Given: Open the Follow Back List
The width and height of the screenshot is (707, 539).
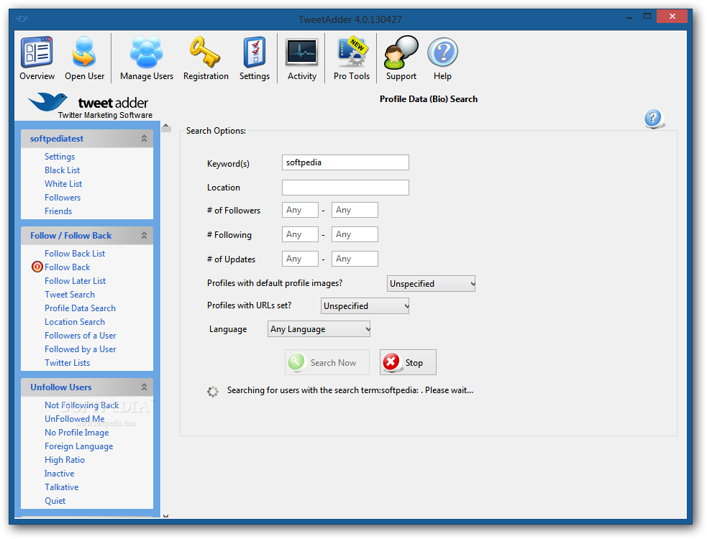Looking at the screenshot, I should 75,253.
